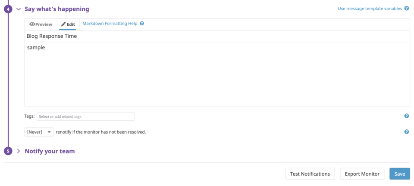Click help icon beside template variables link

point(407,9)
